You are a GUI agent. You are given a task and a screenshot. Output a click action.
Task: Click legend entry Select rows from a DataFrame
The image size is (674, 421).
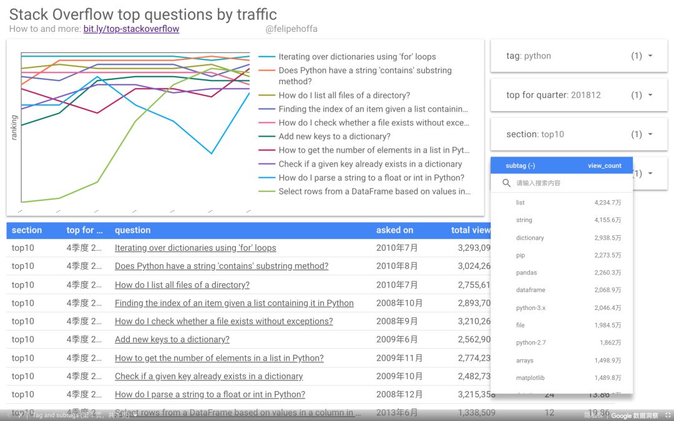coord(374,191)
